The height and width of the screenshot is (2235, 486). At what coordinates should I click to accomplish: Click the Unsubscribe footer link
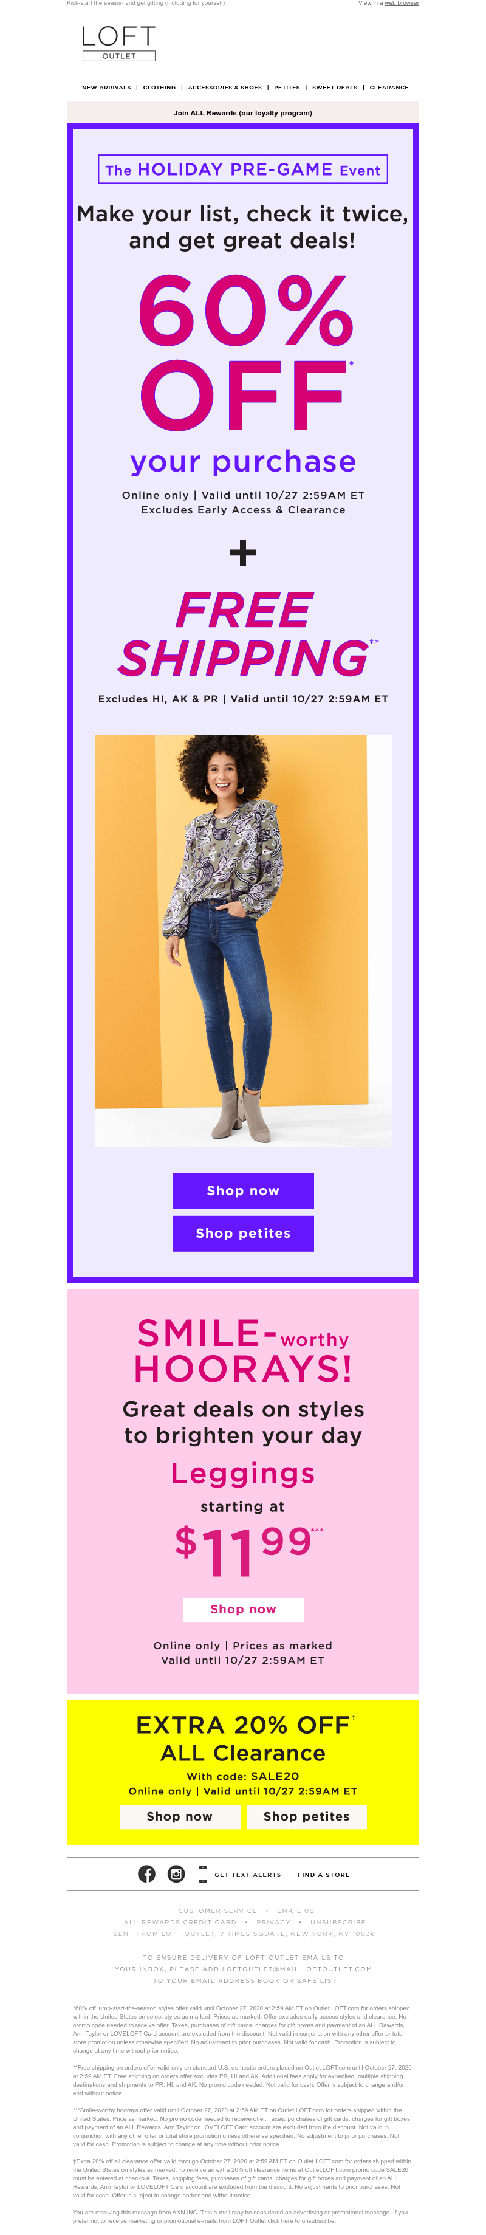338,1922
